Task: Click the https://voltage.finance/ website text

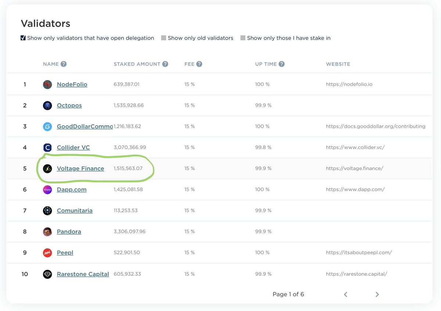Action: (355, 169)
